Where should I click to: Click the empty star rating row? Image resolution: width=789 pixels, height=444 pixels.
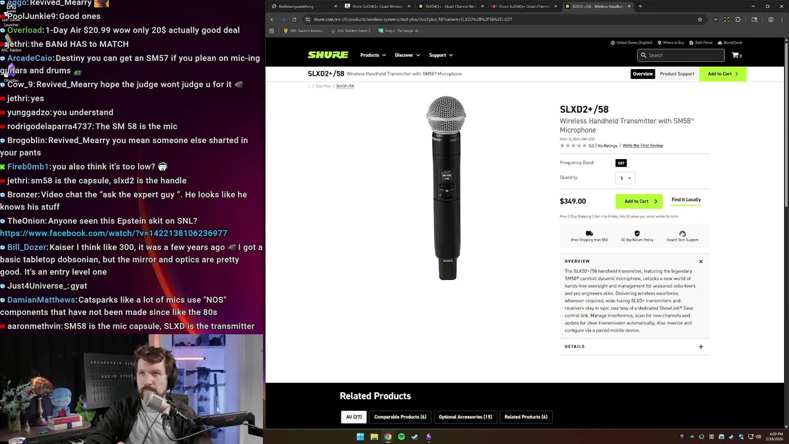click(x=573, y=146)
